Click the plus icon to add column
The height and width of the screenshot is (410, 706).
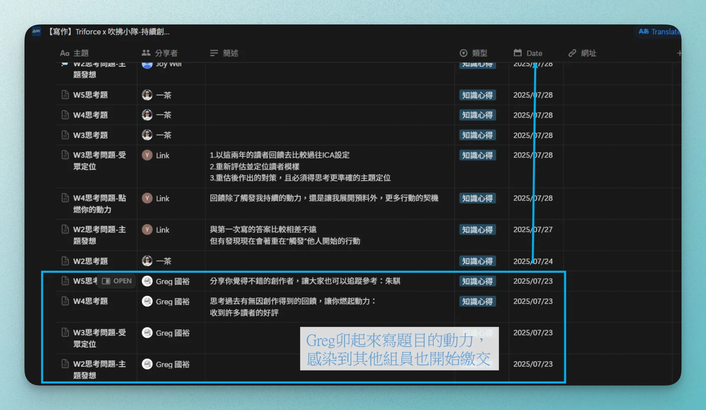tap(679, 53)
